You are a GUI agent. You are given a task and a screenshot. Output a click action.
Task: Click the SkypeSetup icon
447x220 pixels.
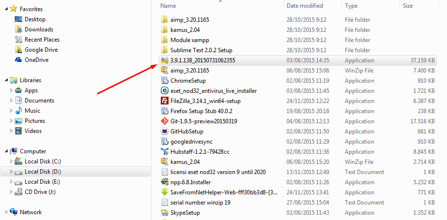164,213
